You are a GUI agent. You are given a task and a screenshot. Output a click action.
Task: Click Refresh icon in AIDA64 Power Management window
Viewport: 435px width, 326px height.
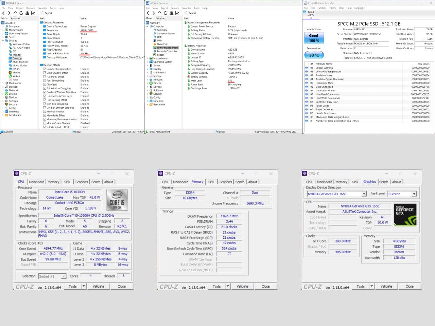point(165,13)
